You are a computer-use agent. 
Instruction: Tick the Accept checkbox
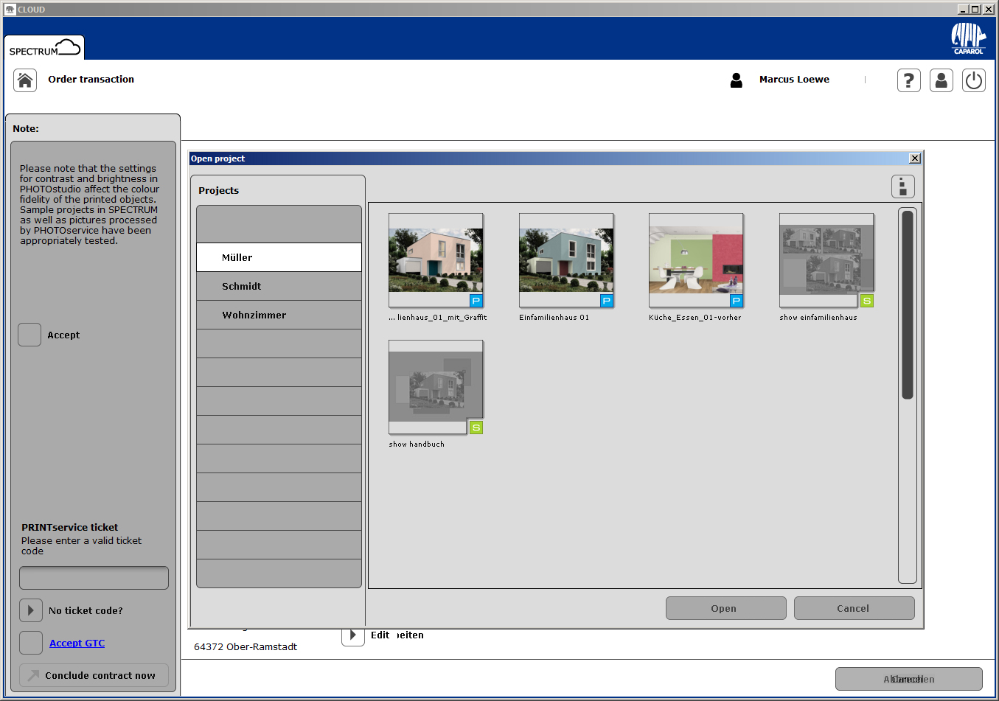tap(29, 335)
